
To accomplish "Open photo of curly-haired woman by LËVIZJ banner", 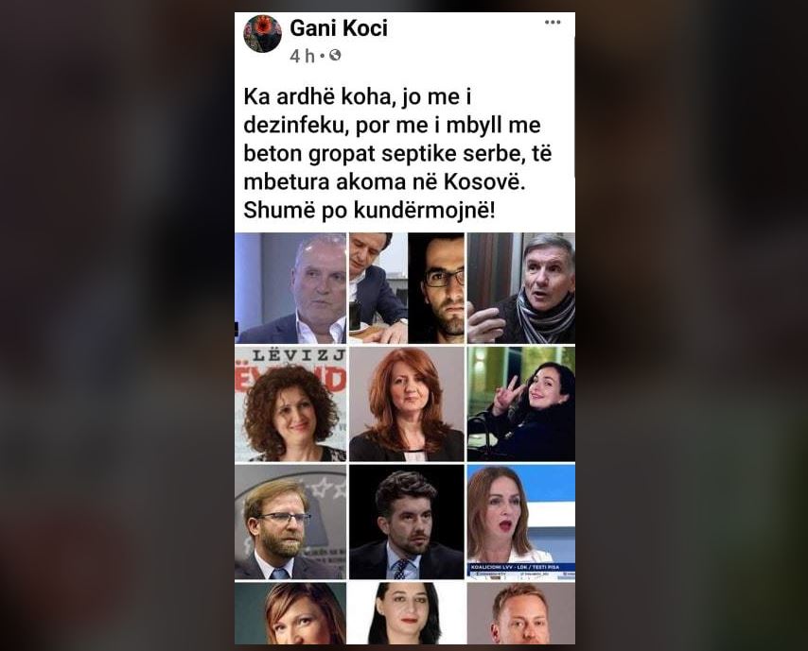I will coord(290,404).
